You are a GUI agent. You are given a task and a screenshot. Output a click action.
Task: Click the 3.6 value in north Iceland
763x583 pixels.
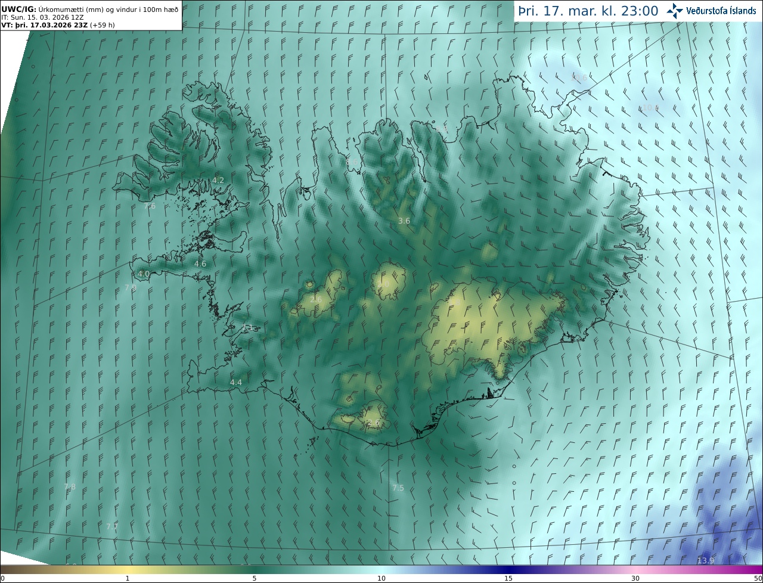[404, 221]
